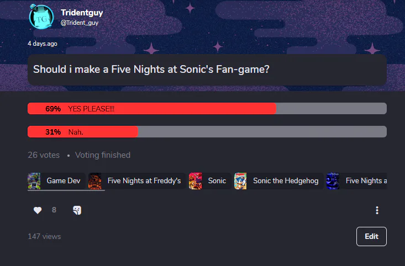Open the sticker placement icon
The height and width of the screenshot is (266, 405).
[x=77, y=210]
